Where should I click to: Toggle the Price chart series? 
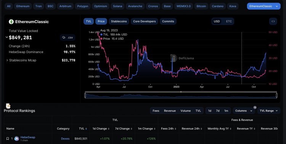[101, 21]
